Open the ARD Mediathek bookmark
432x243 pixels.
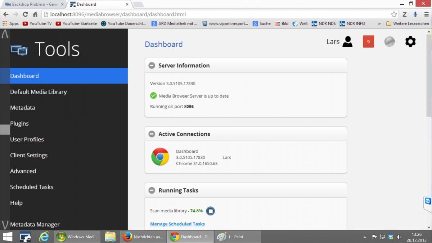(x=175, y=23)
